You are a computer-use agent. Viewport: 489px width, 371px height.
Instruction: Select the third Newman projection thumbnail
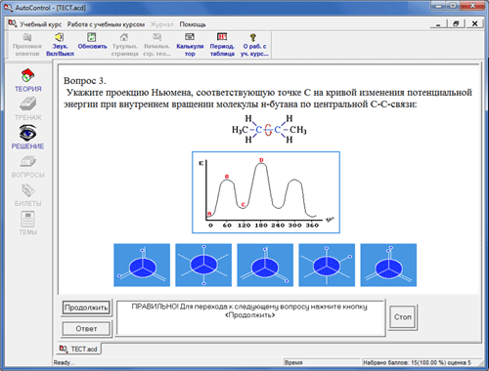point(265,265)
